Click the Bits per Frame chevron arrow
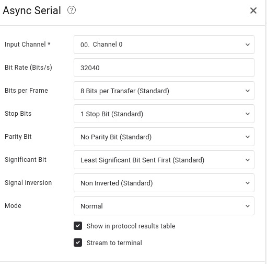 (248, 91)
